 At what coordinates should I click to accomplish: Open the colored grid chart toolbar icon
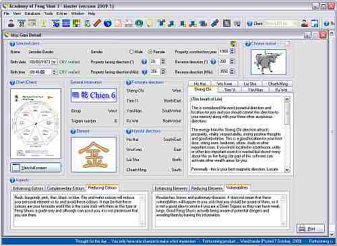[77, 24]
